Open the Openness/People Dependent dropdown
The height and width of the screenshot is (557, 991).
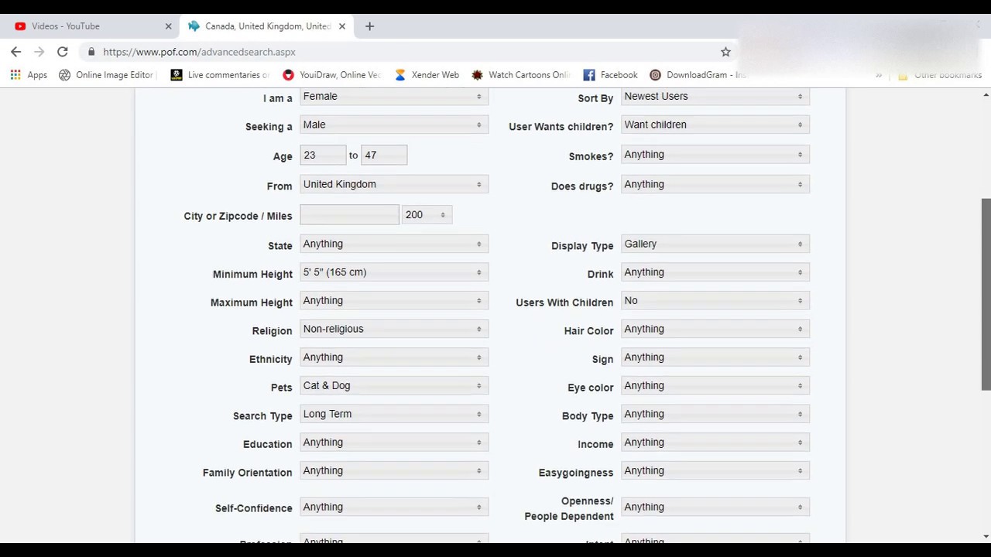[x=715, y=507]
